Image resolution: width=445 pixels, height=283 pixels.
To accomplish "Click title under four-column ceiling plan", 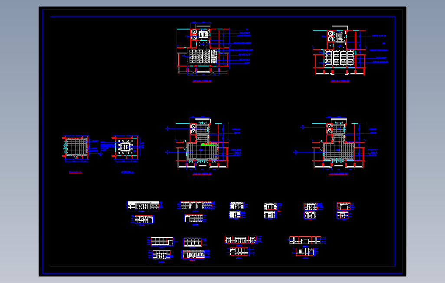I will click(x=202, y=81).
